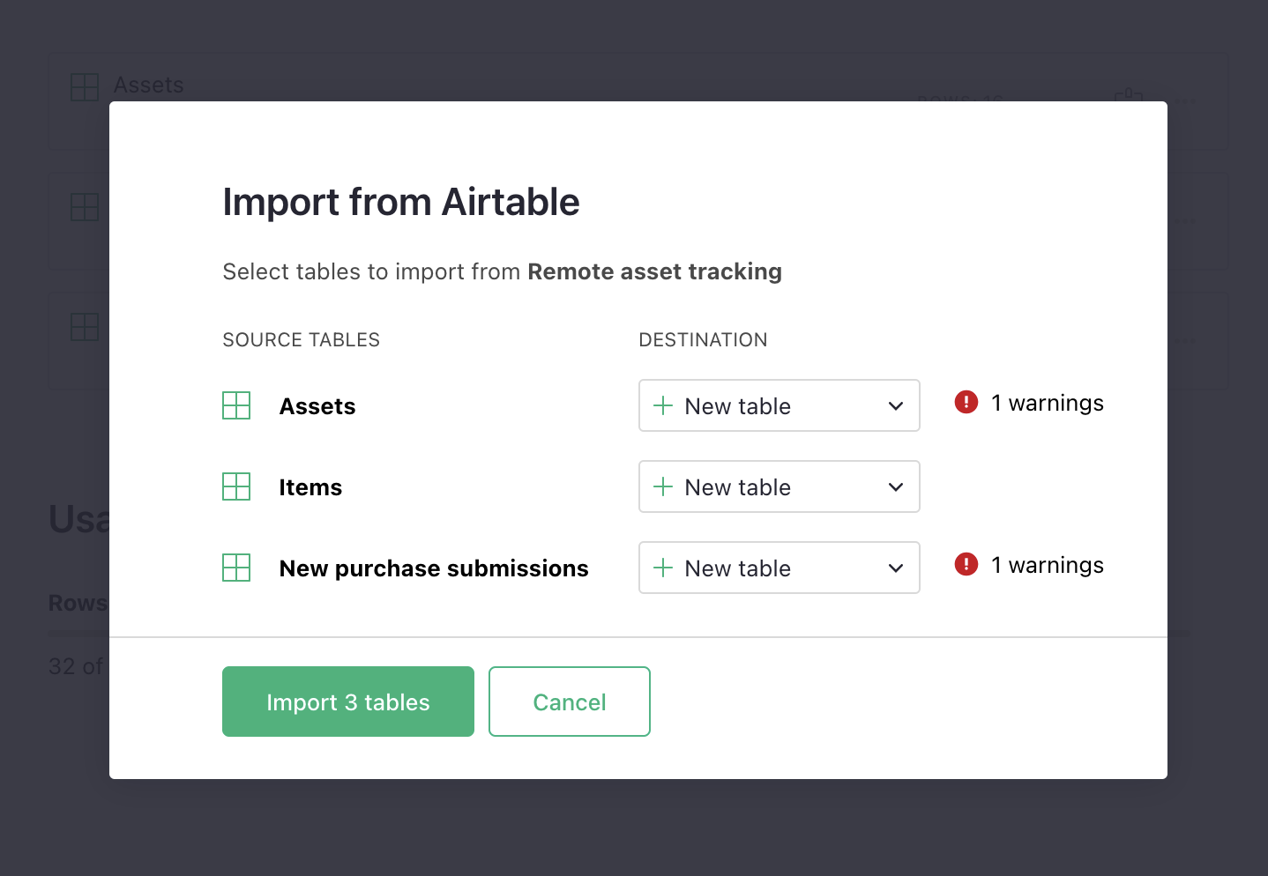Click the Assets table icon in the background list
The width and height of the screenshot is (1268, 876).
[x=84, y=85]
